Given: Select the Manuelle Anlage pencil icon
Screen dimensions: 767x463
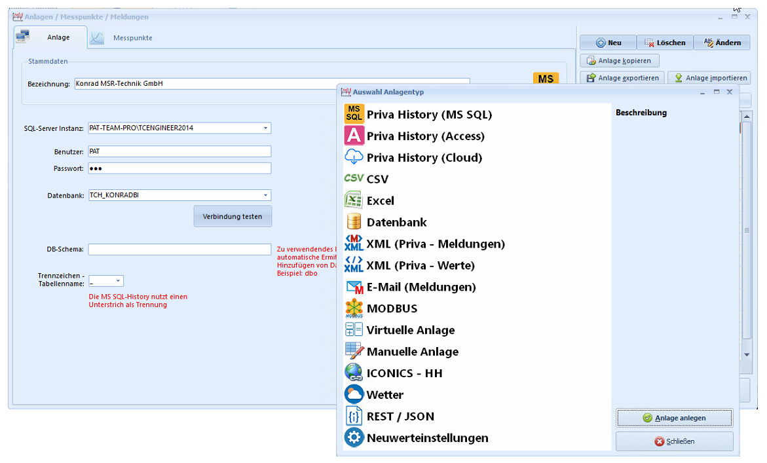Looking at the screenshot, I should (x=354, y=351).
